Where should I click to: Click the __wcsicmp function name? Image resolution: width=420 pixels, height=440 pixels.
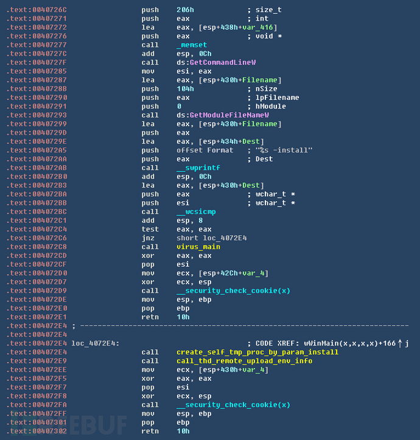click(196, 211)
